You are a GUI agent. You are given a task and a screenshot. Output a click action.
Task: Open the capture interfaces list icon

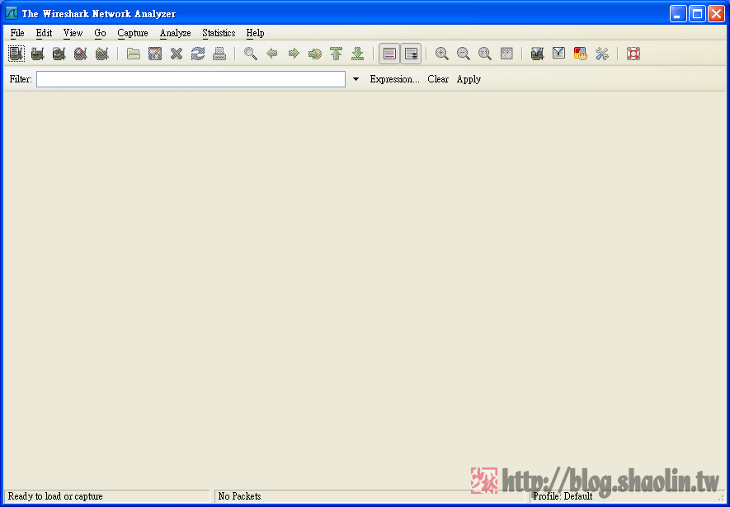point(16,54)
